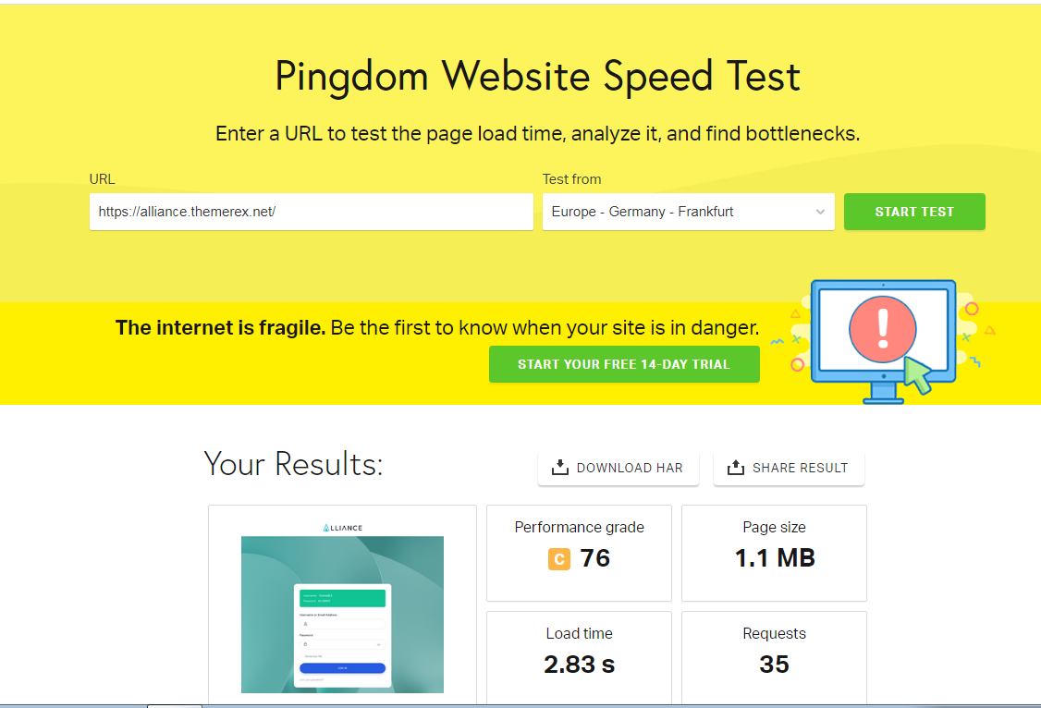
Task: Select the Performance grade card title
Action: (579, 527)
